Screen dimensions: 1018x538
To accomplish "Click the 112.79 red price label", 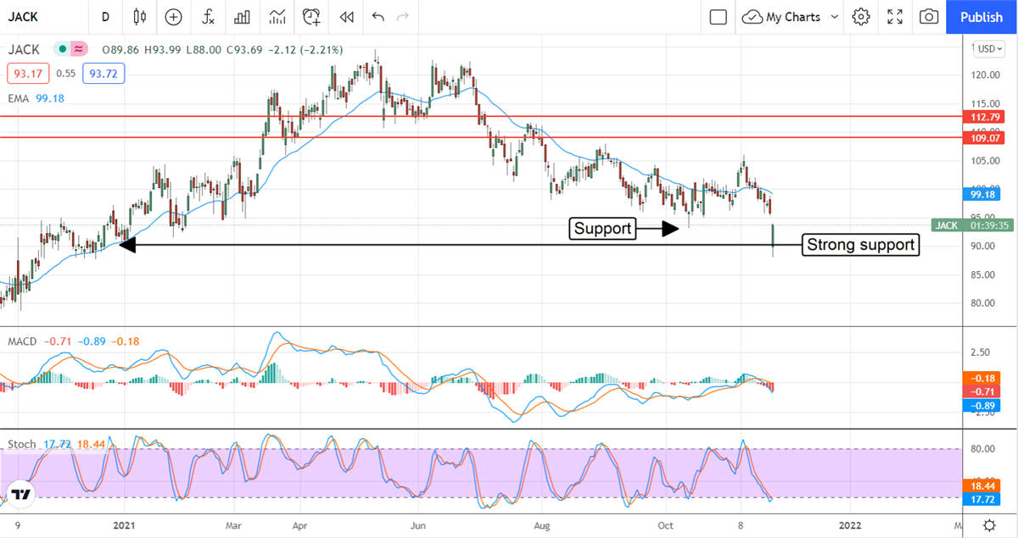I will click(982, 117).
